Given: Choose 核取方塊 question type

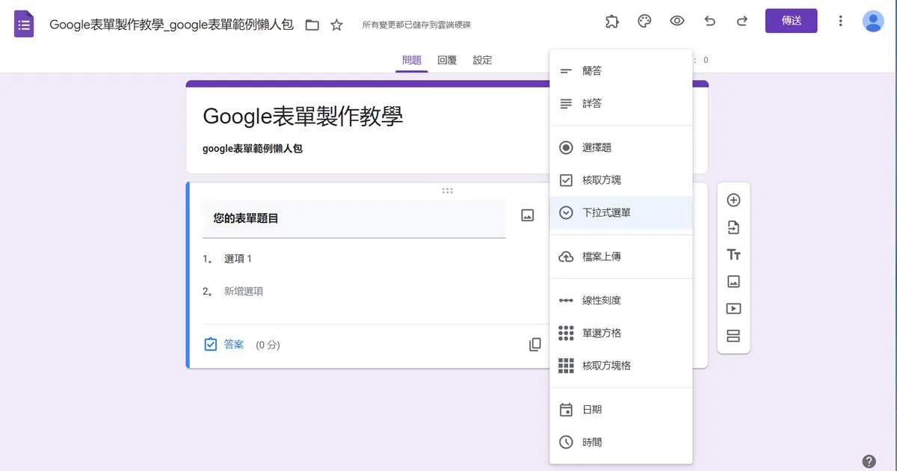Looking at the screenshot, I should pos(621,180).
